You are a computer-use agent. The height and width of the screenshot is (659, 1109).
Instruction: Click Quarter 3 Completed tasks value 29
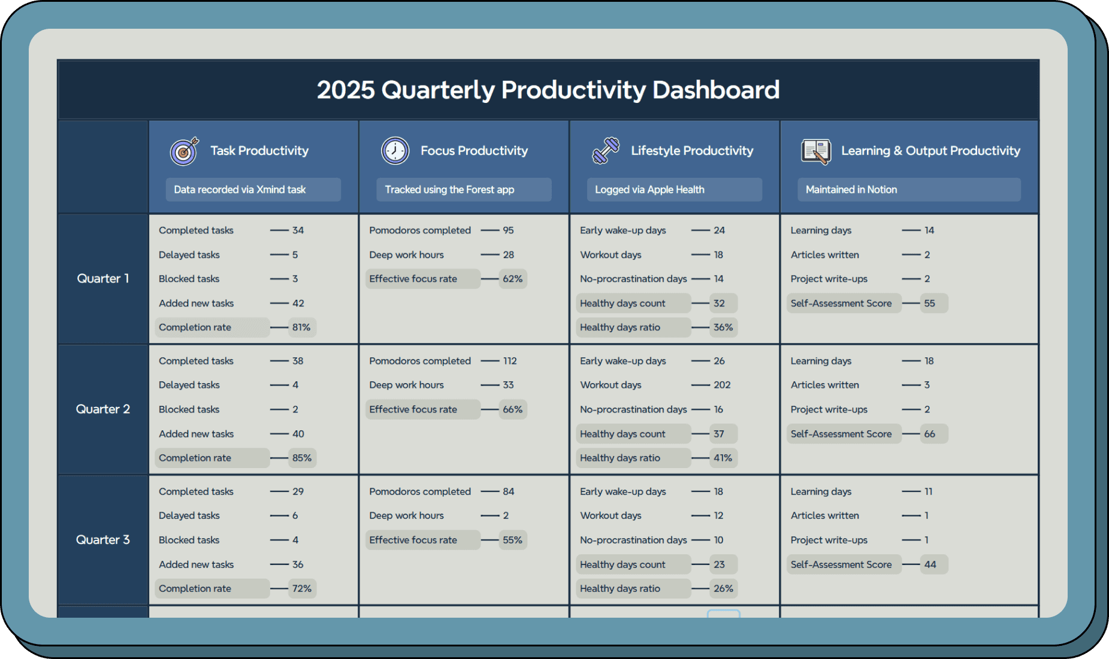(298, 491)
